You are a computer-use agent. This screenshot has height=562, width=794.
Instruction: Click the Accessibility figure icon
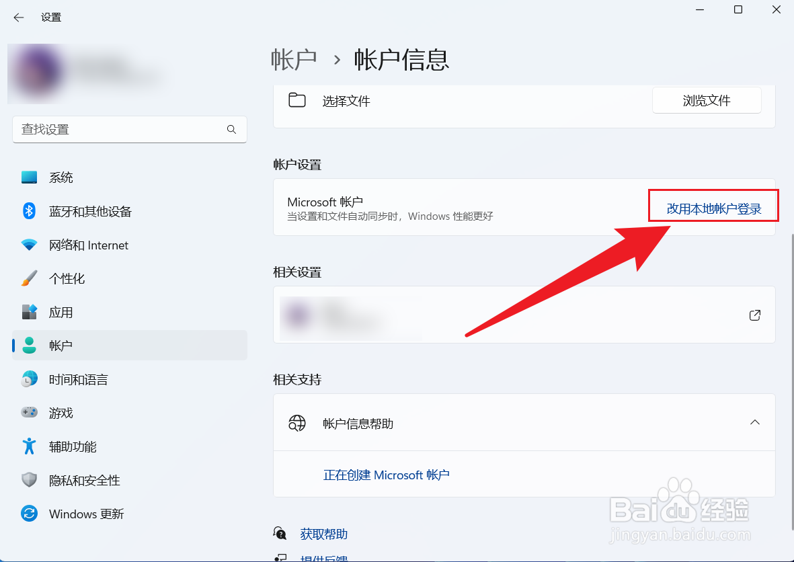pos(29,446)
